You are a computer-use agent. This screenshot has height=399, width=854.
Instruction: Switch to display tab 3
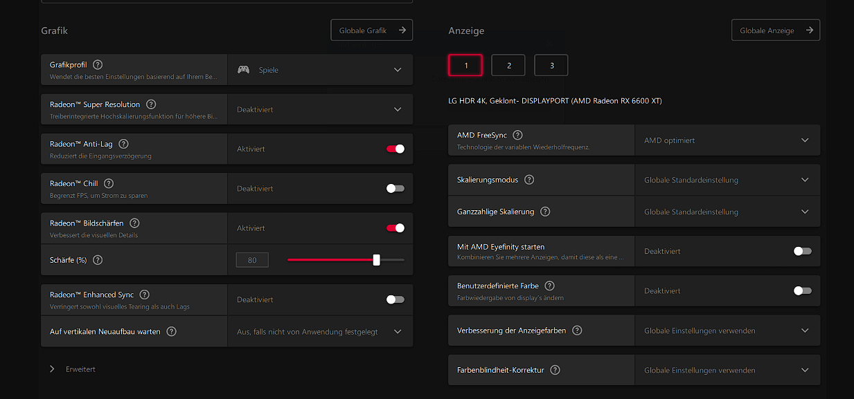(x=551, y=65)
